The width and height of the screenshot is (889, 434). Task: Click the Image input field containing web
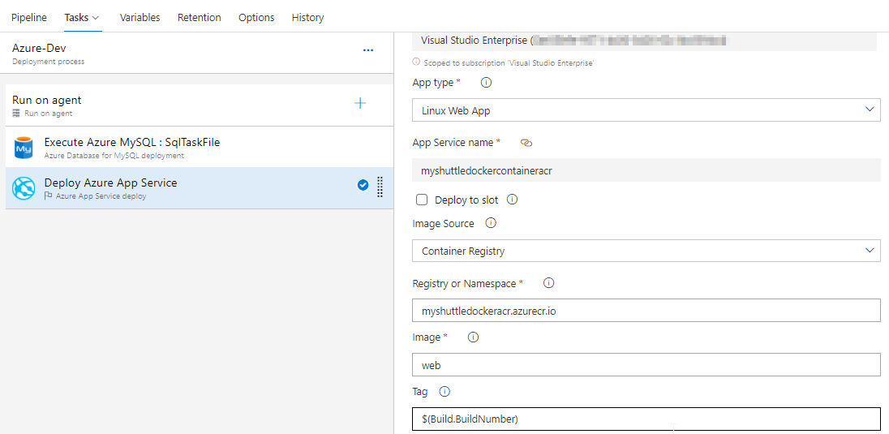(x=646, y=365)
